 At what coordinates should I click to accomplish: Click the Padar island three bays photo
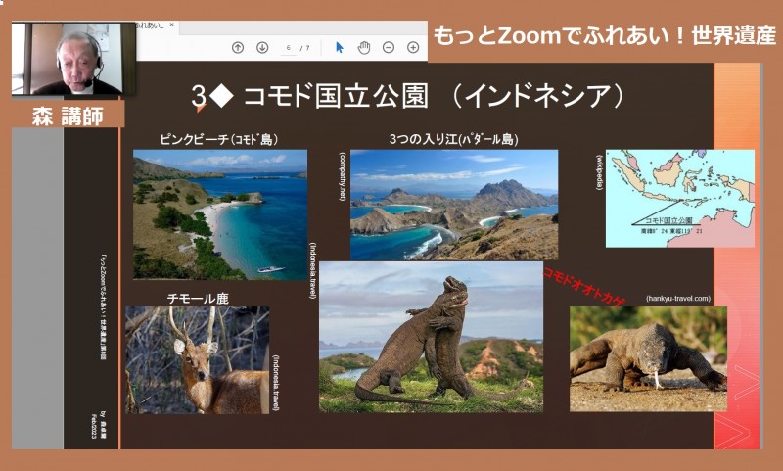pos(454,205)
